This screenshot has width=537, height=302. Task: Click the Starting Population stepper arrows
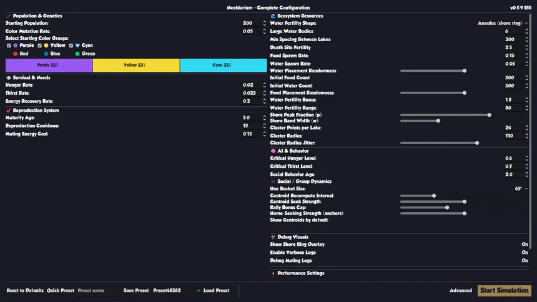coord(264,23)
